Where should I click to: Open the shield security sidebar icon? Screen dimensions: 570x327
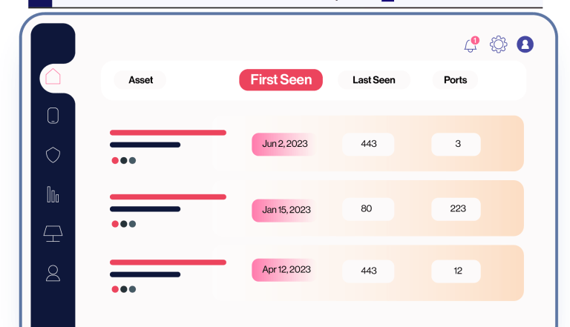coord(53,155)
